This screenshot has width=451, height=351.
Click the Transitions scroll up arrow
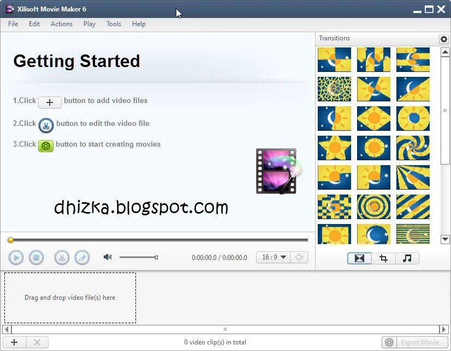445,52
